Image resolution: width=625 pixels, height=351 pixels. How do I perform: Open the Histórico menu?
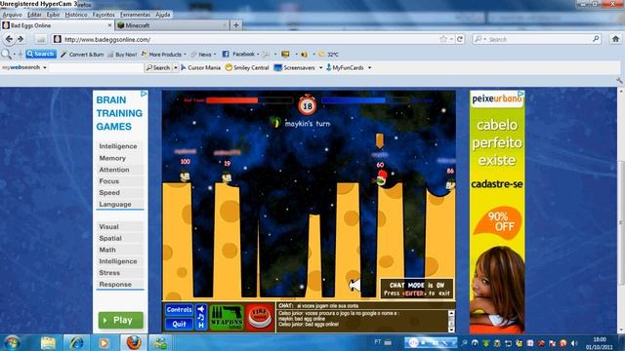[x=76, y=15]
